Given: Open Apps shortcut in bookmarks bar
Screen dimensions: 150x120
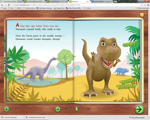Looking at the screenshot, I should click(4, 8).
